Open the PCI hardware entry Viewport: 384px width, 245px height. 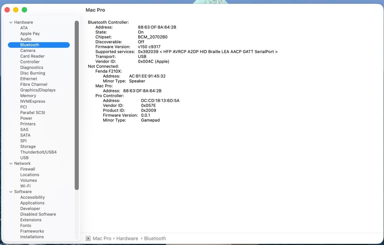23,107
